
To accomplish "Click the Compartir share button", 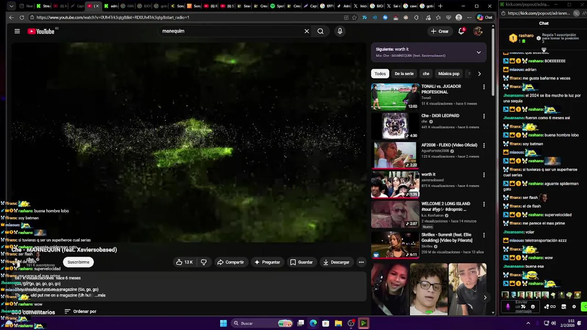I will coord(231,262).
